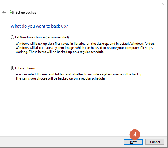The height and width of the screenshot is (148, 168).
Task: Click the 'What do you want to back up?' heading
Action: (39, 26)
